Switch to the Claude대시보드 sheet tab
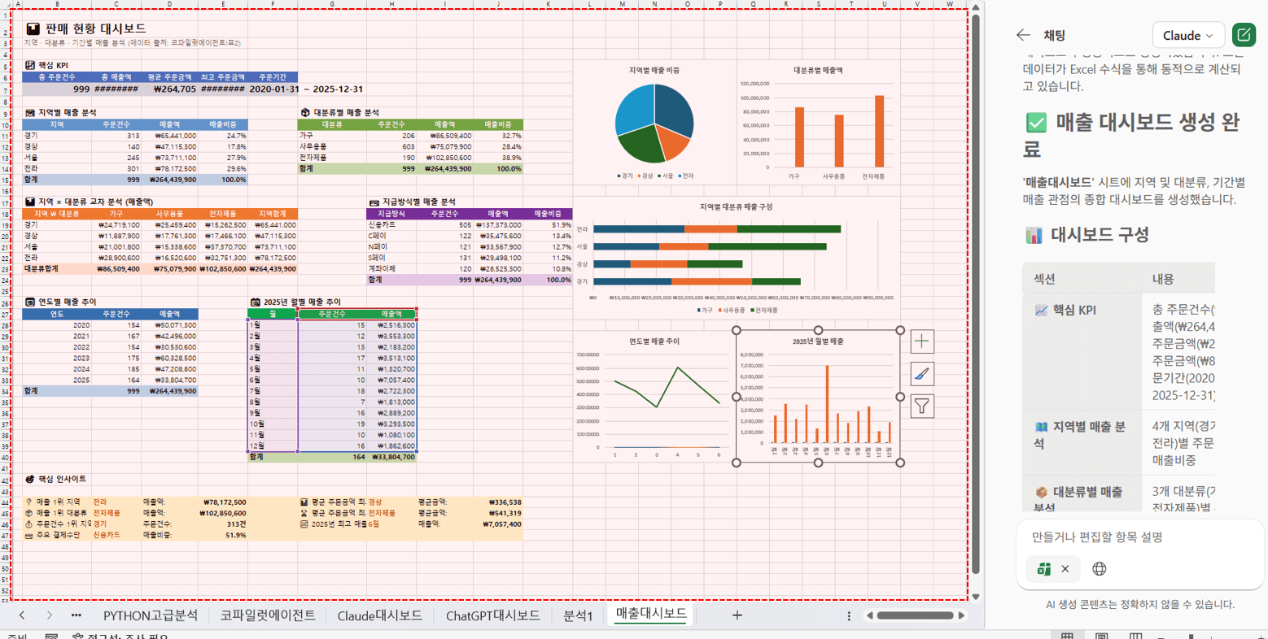The image size is (1268, 639). pos(379,615)
